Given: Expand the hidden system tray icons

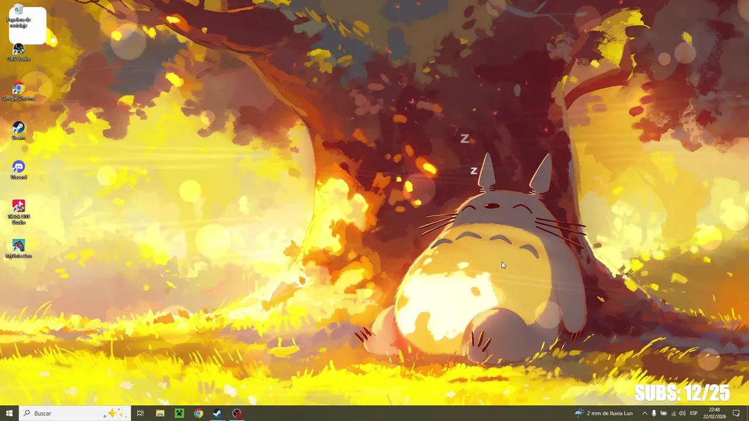Looking at the screenshot, I should 645,413.
